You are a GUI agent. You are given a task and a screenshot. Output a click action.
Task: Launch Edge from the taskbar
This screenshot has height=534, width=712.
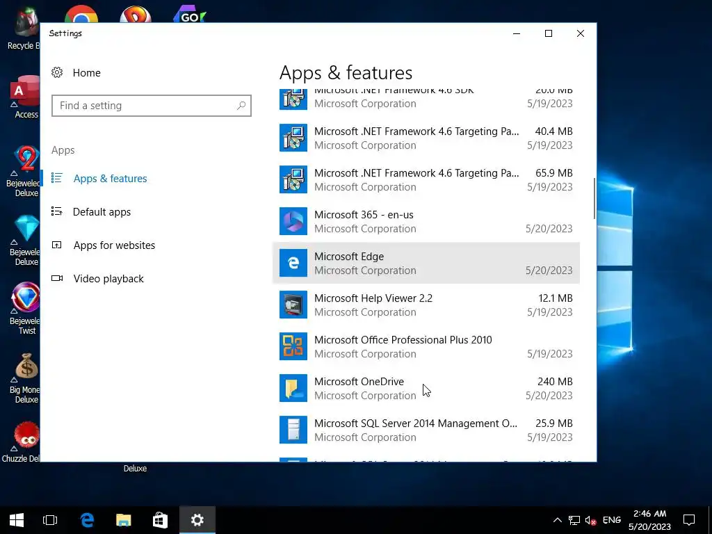coord(87,520)
